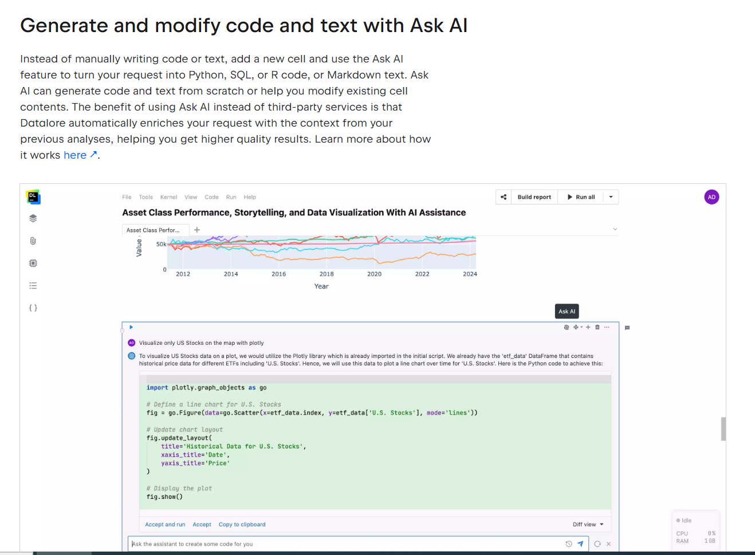Delete the cell with trash icon
Viewport: 755px width, 555px height.
tap(597, 327)
